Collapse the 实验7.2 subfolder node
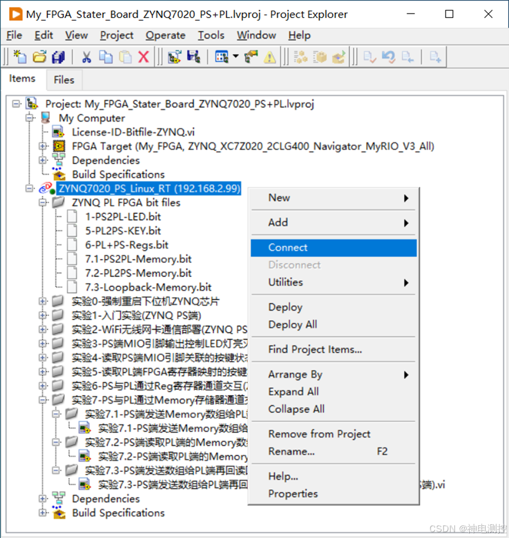 (56, 442)
